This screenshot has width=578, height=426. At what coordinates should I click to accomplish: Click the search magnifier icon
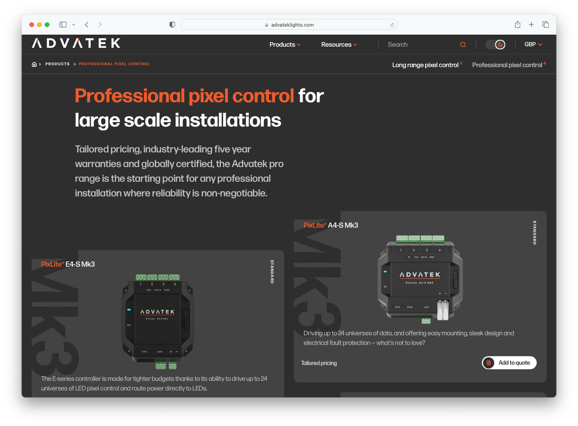463,44
